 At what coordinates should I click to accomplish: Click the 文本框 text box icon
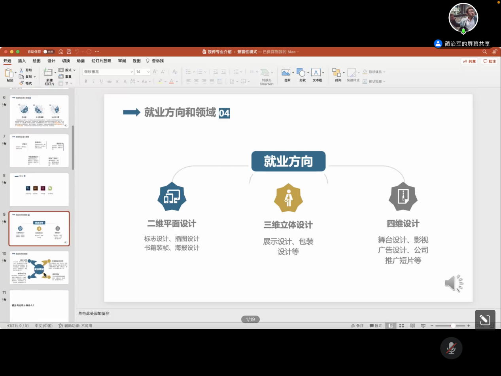coord(316,72)
